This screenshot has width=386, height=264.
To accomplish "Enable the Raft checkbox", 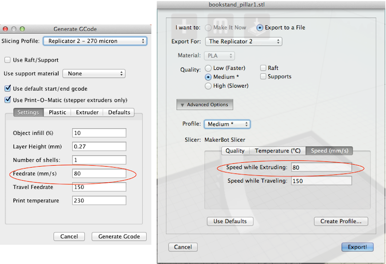I will point(263,67).
